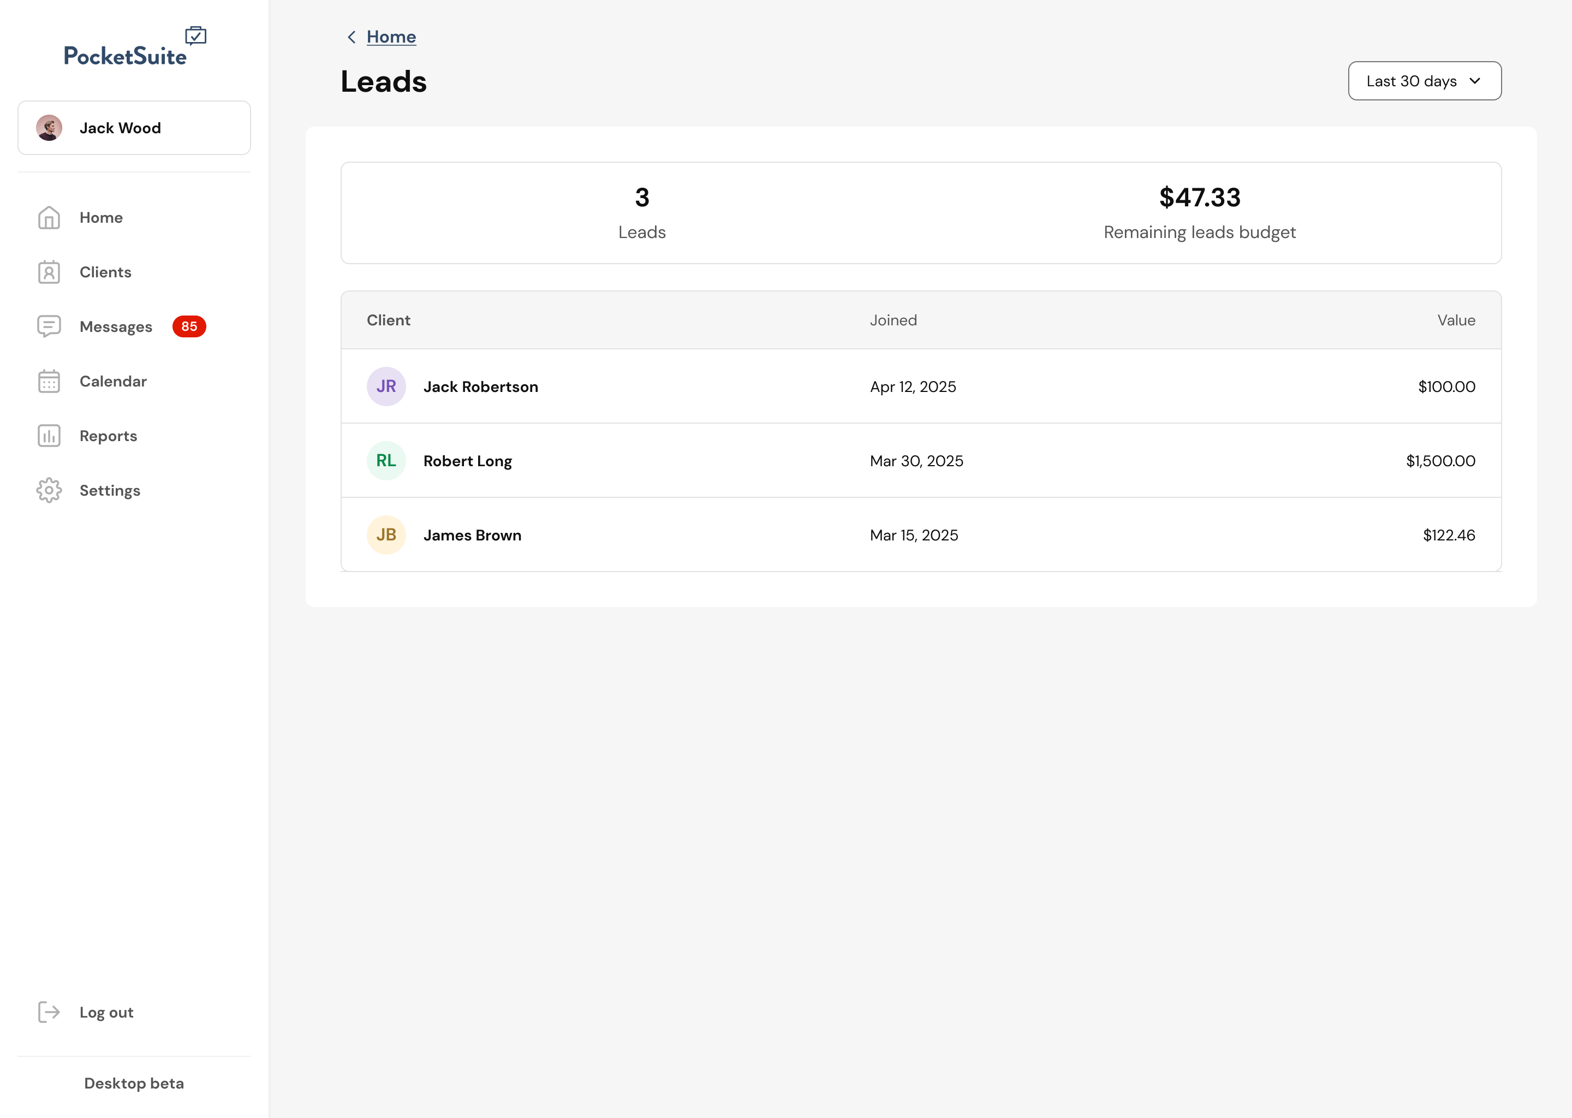Click the Settings gear icon
The width and height of the screenshot is (1572, 1118).
point(49,490)
